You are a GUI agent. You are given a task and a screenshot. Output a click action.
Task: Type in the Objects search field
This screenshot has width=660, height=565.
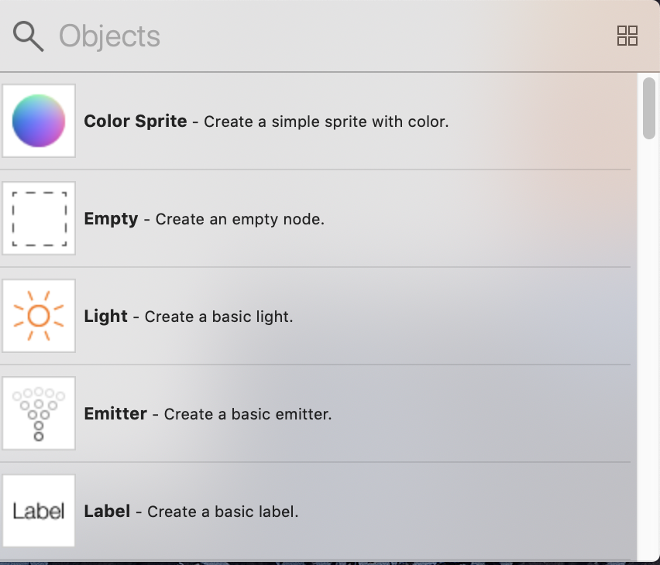[x=310, y=36]
